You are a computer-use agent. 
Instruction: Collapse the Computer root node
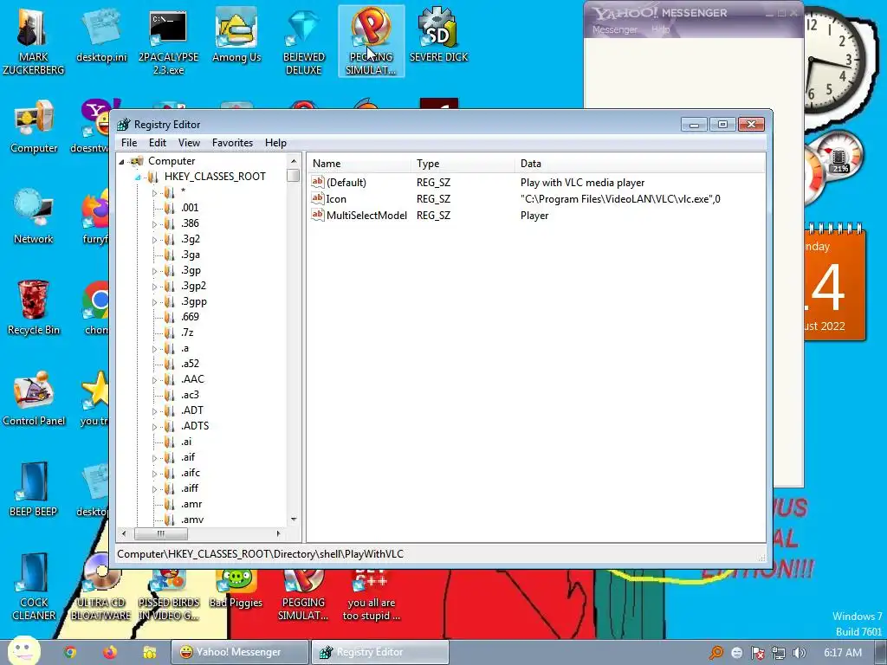coord(121,162)
